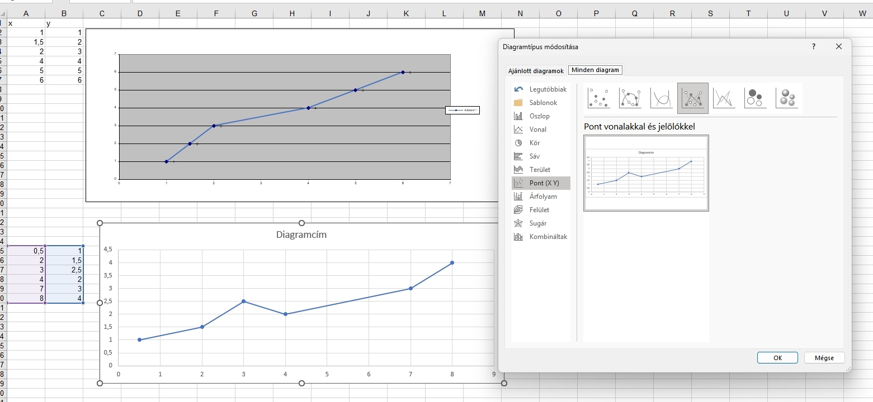Select the flat Bubble chart subtype icon

(756, 98)
